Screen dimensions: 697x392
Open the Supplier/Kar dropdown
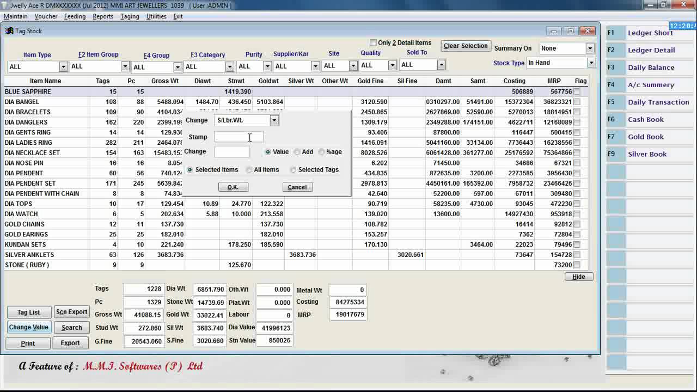pyautogui.click(x=315, y=66)
